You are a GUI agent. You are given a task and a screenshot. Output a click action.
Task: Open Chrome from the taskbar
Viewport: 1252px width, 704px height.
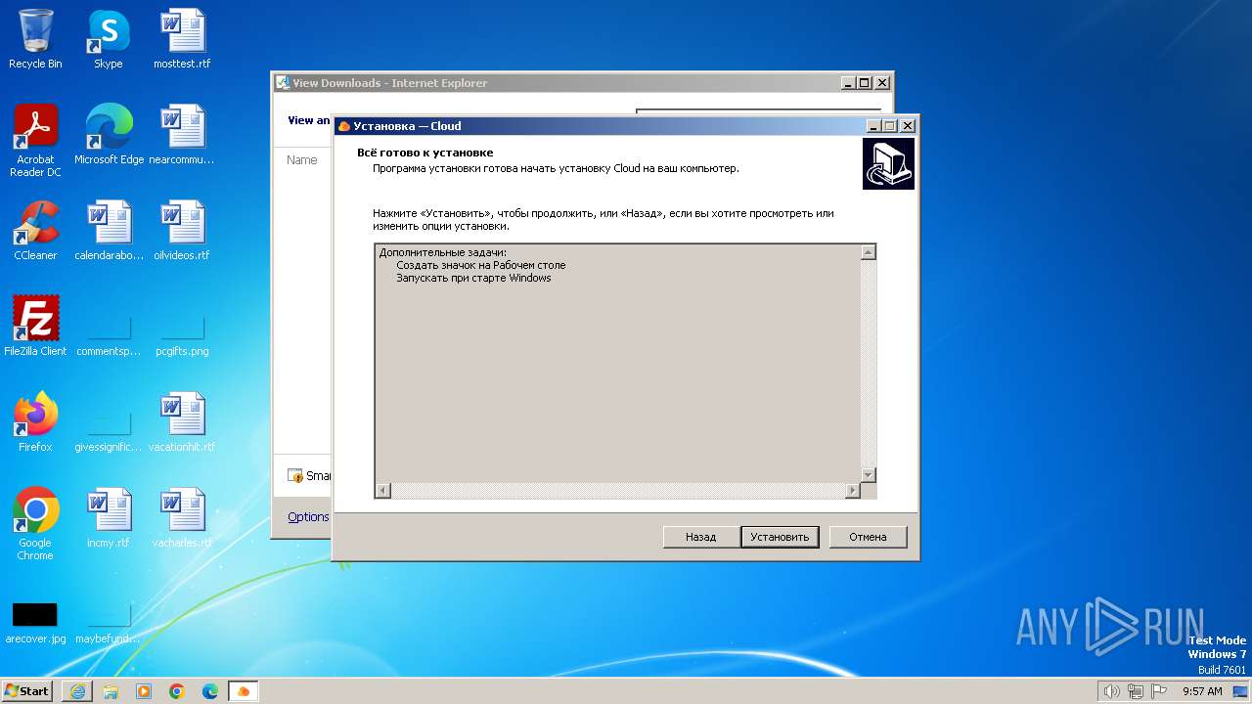177,690
